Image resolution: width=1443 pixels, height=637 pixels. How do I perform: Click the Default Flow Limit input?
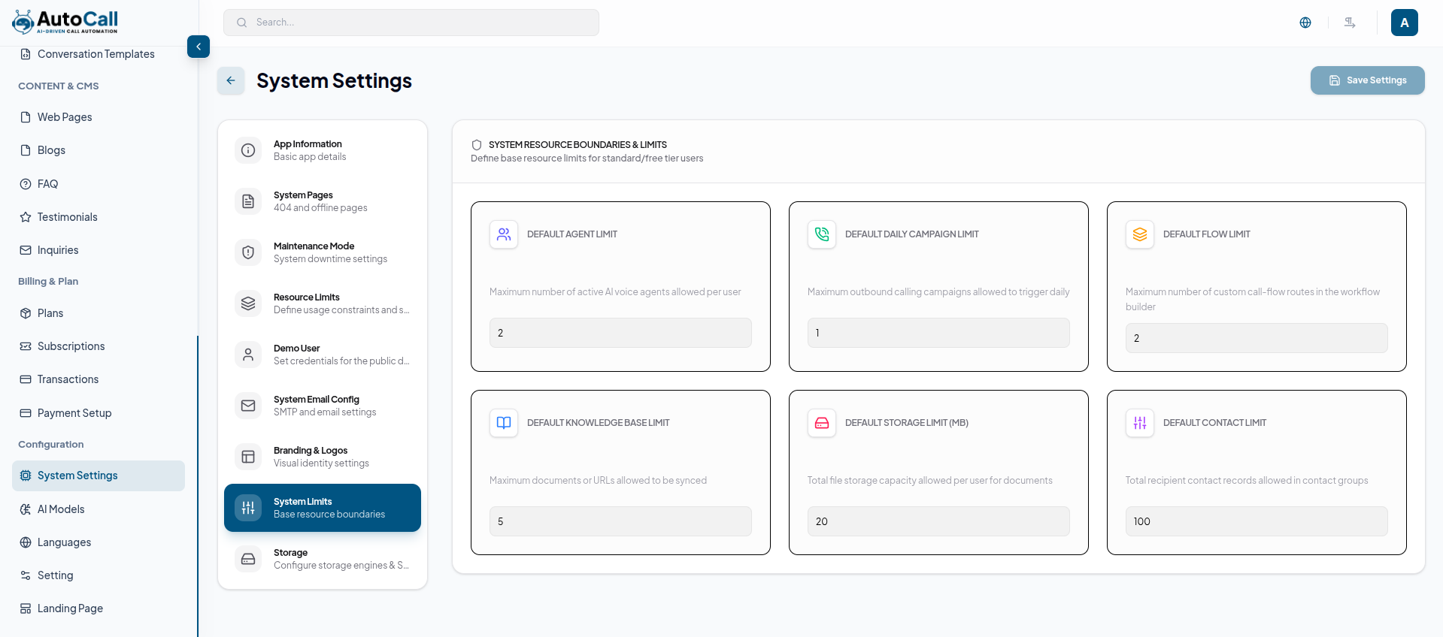tap(1257, 338)
